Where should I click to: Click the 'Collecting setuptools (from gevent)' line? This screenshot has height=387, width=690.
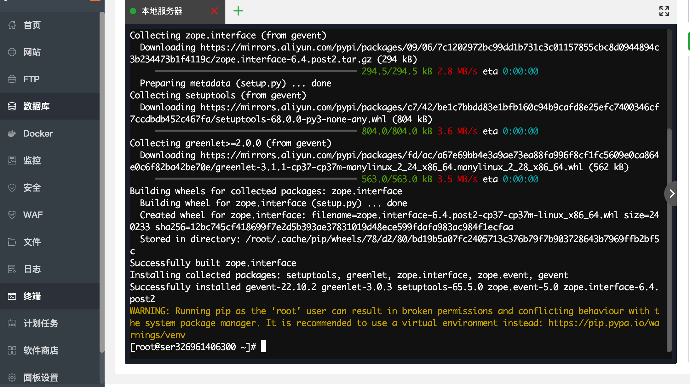point(218,95)
